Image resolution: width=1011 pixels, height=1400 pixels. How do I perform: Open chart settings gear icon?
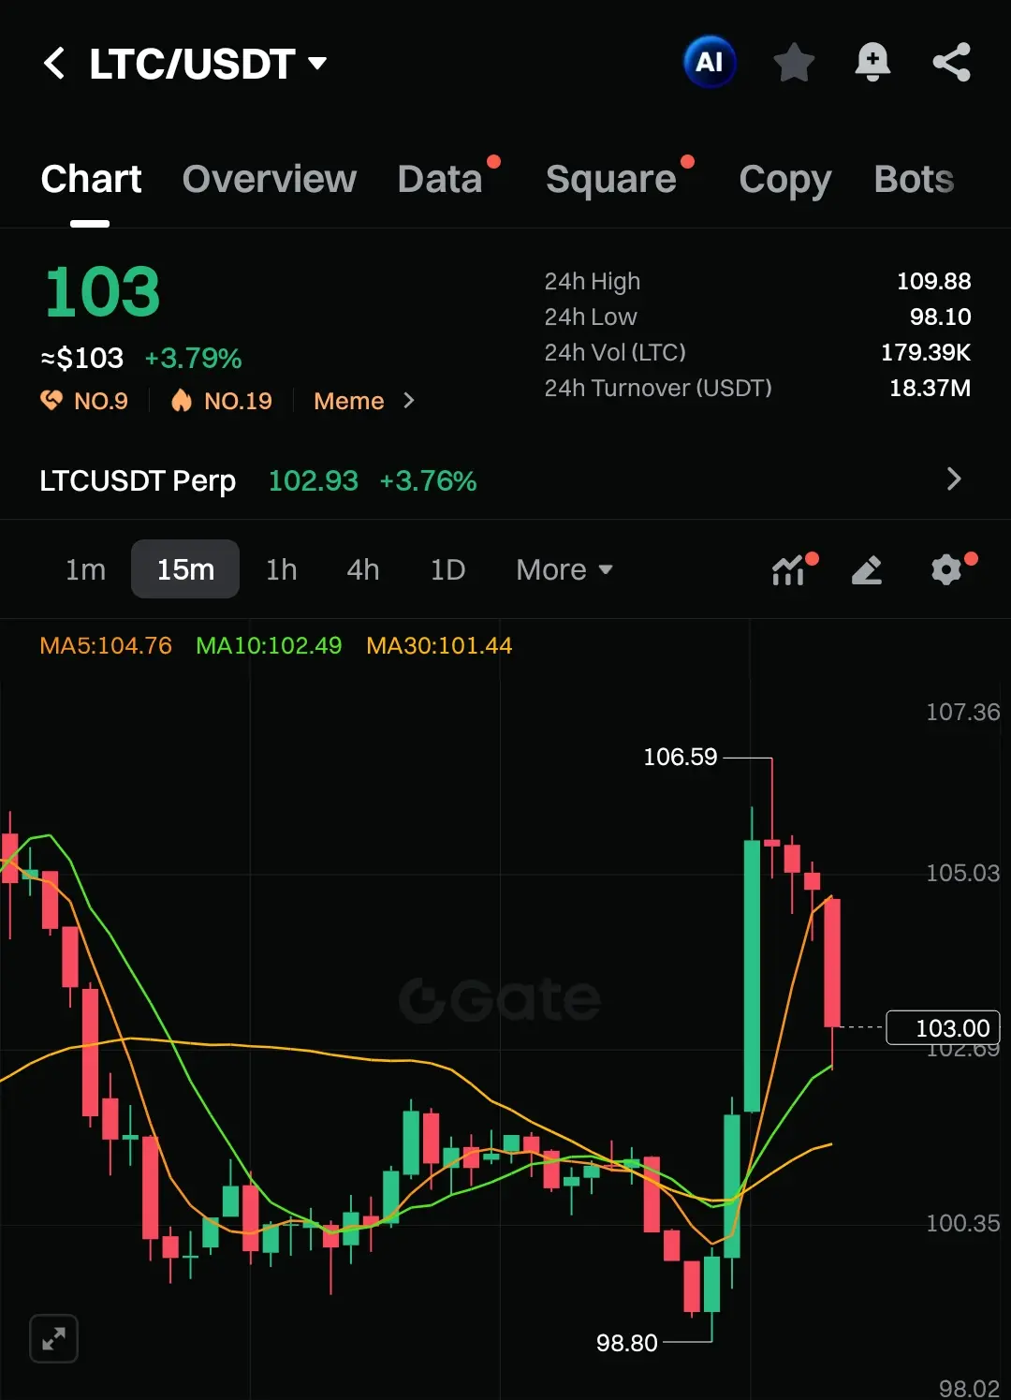(946, 569)
